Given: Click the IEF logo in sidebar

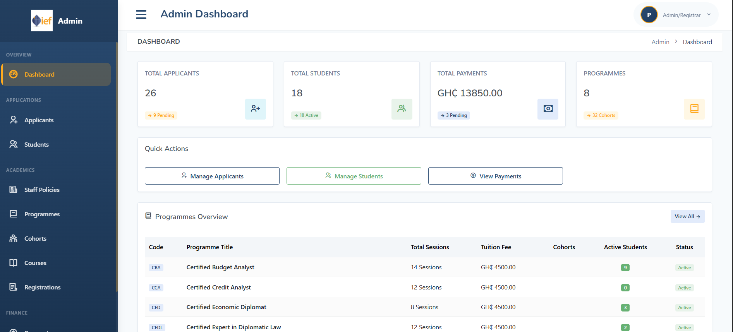Looking at the screenshot, I should 42,21.
